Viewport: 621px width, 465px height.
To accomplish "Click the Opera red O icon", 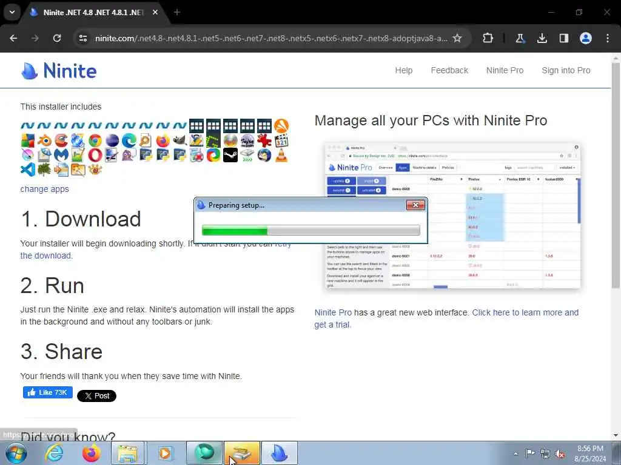I will click(x=95, y=155).
